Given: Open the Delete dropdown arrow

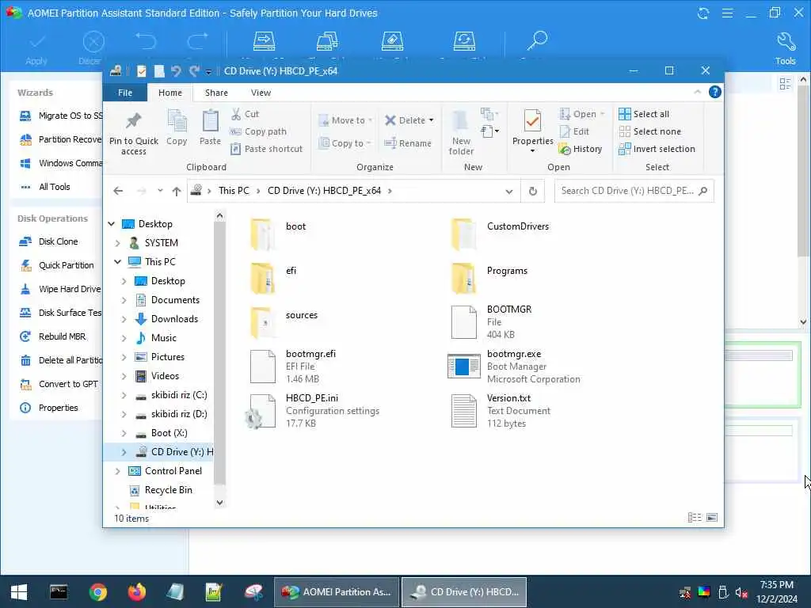Looking at the screenshot, I should coord(432,120).
